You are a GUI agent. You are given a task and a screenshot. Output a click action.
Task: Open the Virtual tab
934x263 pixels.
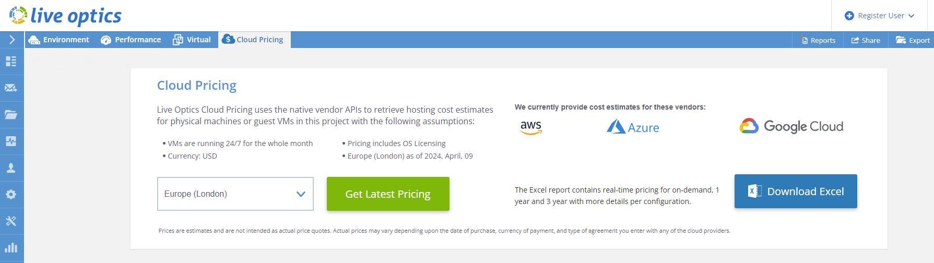tap(192, 40)
